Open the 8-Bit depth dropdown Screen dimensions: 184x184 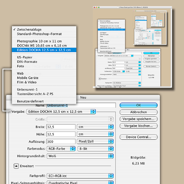point(95,149)
